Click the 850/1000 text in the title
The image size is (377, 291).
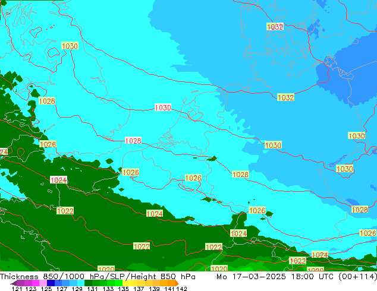64,277
